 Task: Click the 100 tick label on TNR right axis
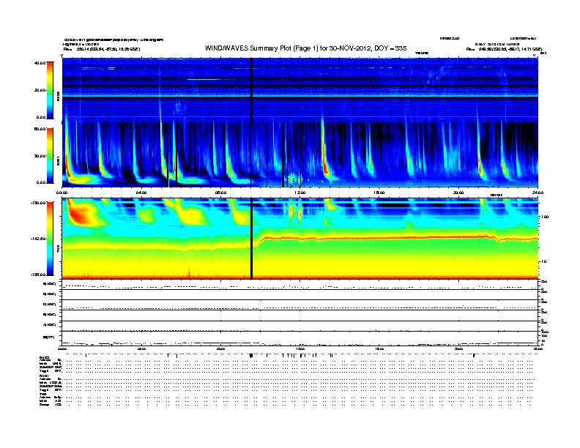[x=544, y=217]
